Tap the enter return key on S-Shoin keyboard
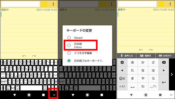175x99 pixels. (x=164, y=82)
